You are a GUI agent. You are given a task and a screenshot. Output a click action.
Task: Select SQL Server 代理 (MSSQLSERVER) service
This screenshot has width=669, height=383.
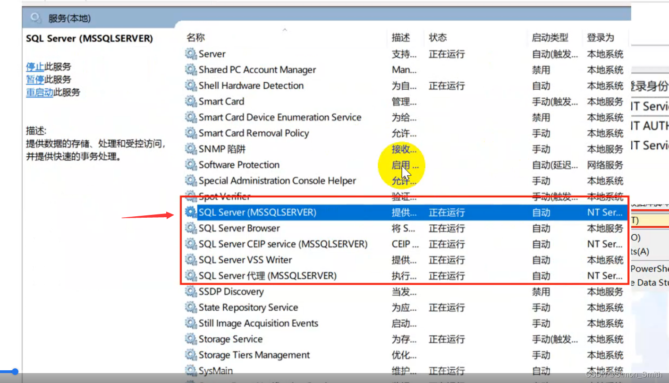click(x=268, y=276)
